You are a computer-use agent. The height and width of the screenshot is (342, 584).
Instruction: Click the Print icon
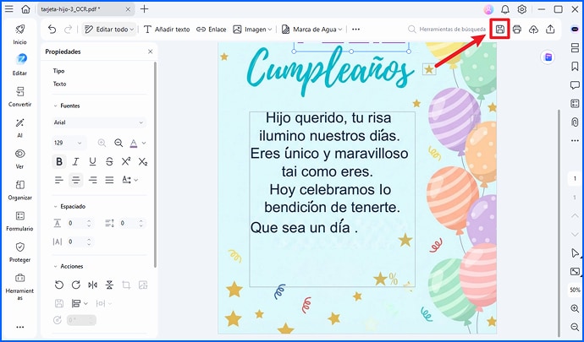point(517,29)
